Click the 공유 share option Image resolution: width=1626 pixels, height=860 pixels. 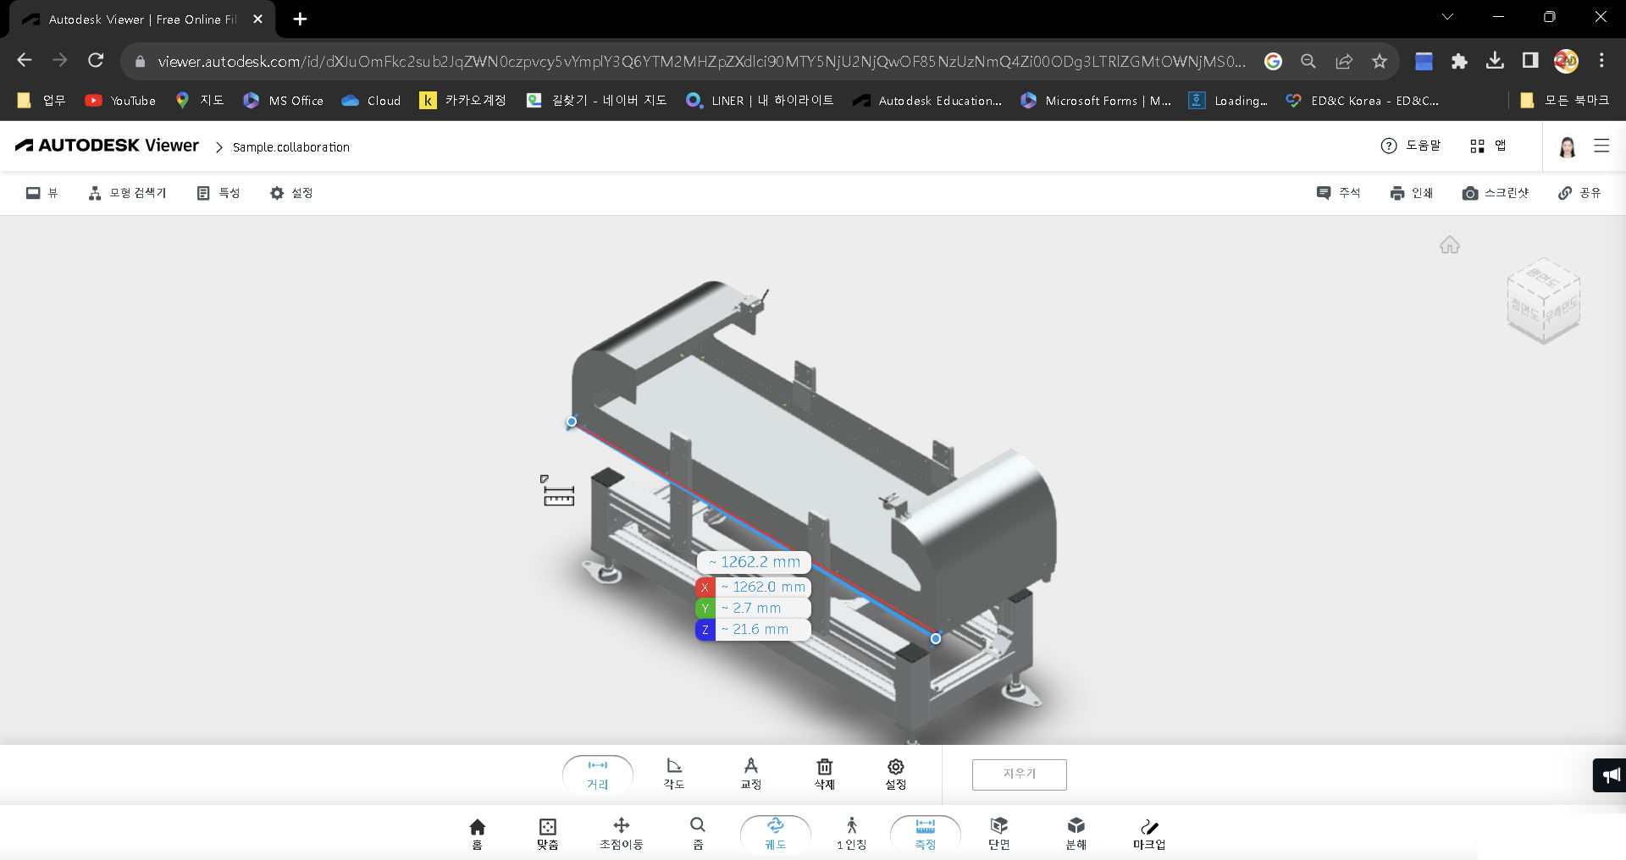pyautogui.click(x=1579, y=193)
